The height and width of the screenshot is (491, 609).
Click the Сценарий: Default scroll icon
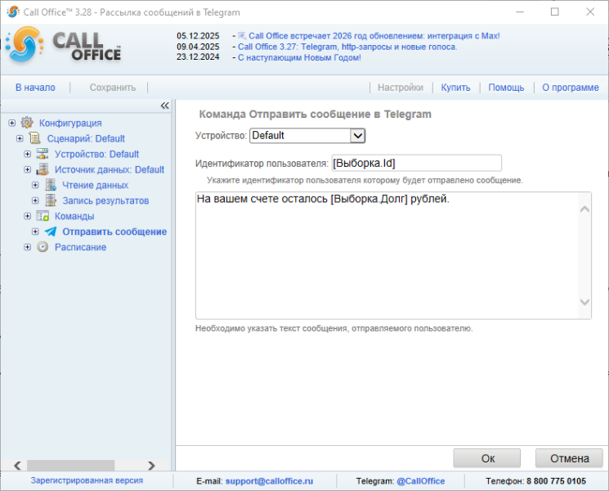[35, 138]
